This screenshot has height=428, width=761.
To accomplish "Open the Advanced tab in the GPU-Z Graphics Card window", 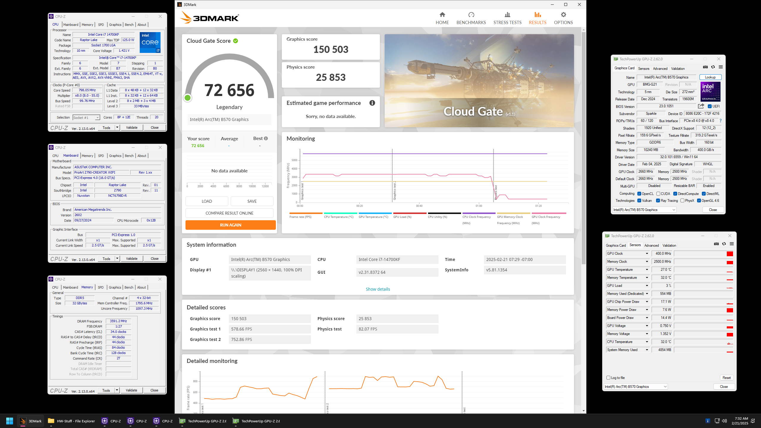I will pyautogui.click(x=660, y=68).
